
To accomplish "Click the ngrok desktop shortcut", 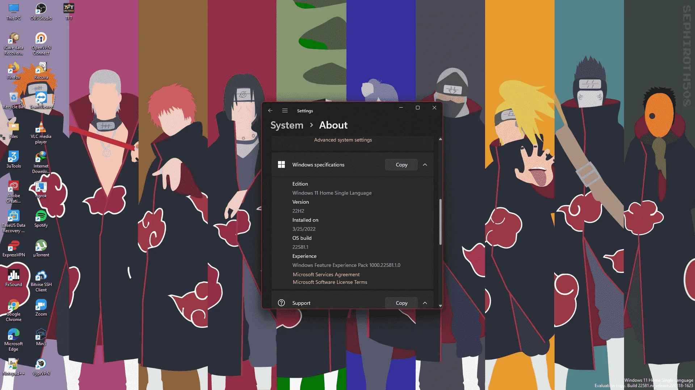I will coord(41,190).
